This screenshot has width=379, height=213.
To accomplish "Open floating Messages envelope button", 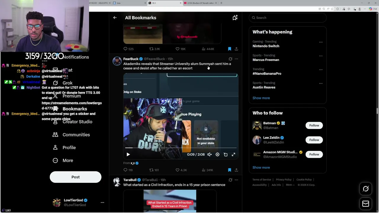I will pos(366,204).
